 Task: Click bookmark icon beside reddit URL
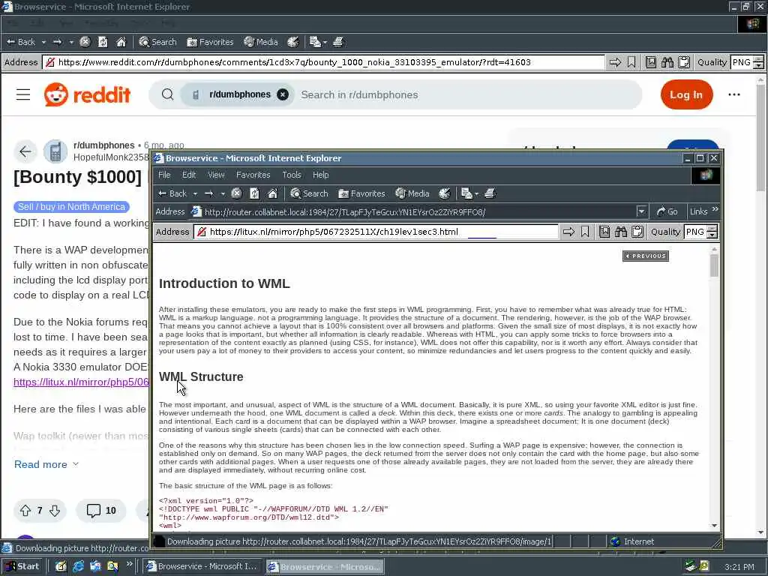point(631,62)
